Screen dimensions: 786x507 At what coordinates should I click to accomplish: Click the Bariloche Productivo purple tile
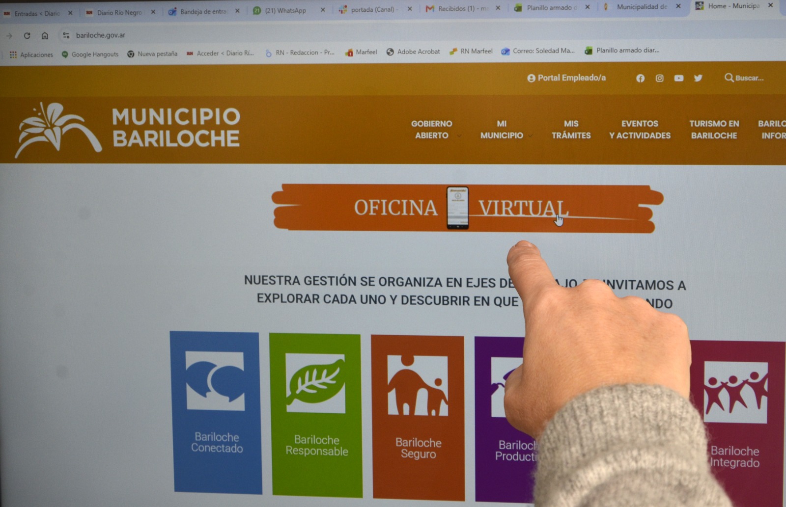coord(505,420)
